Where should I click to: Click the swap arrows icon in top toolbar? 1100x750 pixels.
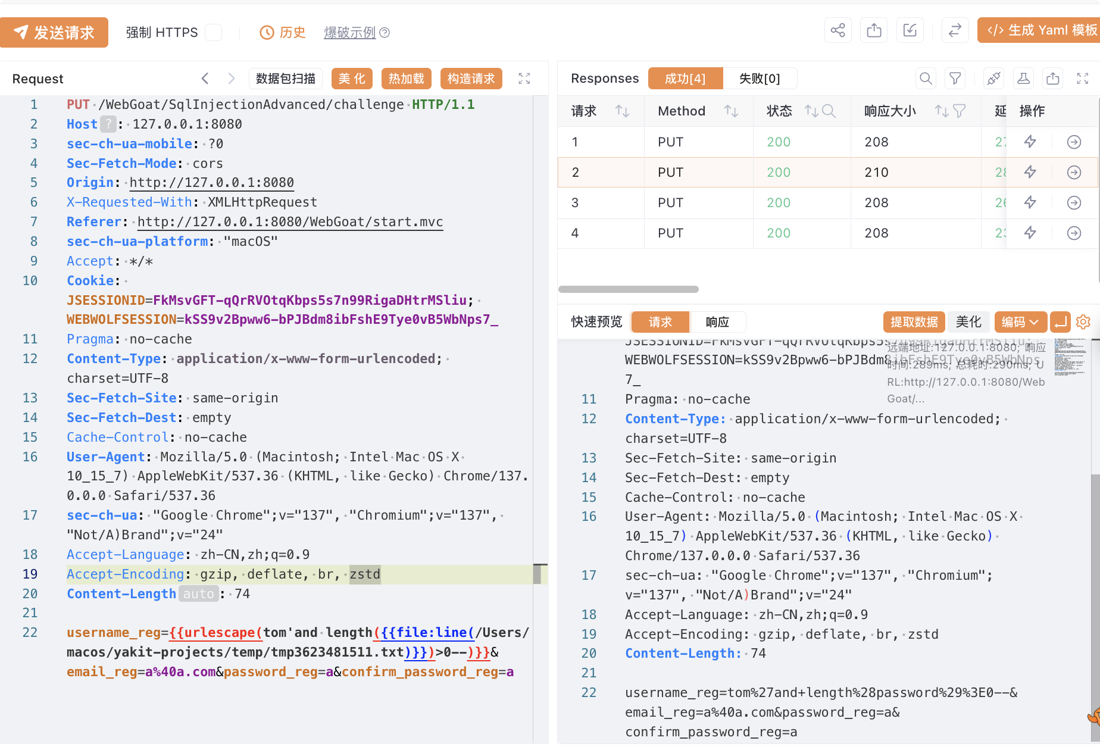(x=955, y=30)
